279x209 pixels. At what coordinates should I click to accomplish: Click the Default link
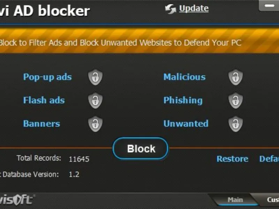[x=269, y=159]
